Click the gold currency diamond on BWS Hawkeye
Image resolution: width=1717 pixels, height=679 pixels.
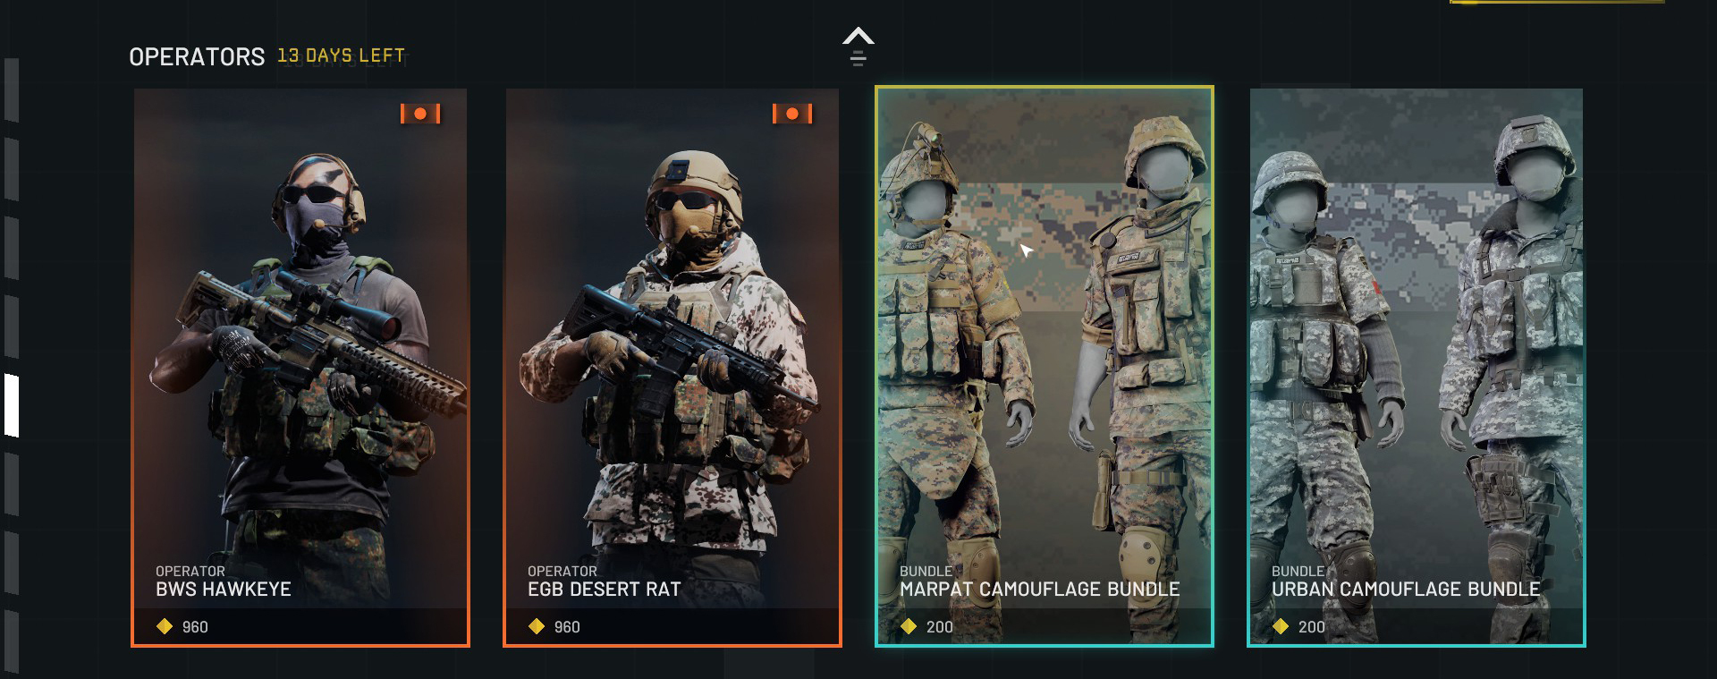click(165, 626)
